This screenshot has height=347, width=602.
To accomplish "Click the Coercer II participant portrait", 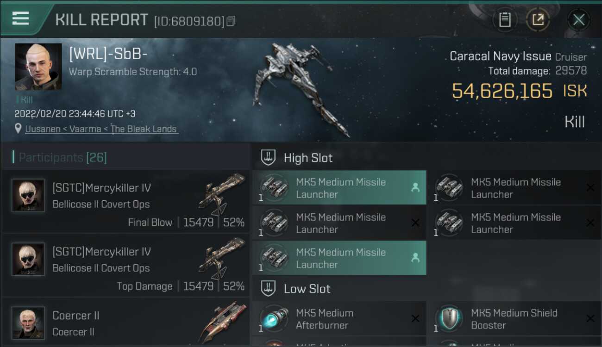I will point(28,322).
